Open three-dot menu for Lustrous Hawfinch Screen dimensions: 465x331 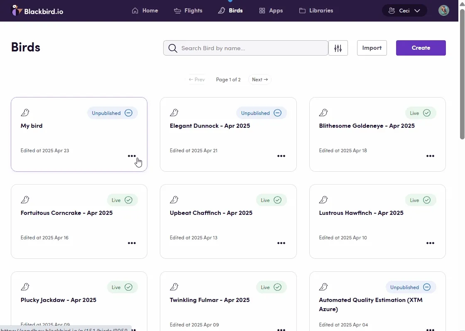click(x=430, y=243)
